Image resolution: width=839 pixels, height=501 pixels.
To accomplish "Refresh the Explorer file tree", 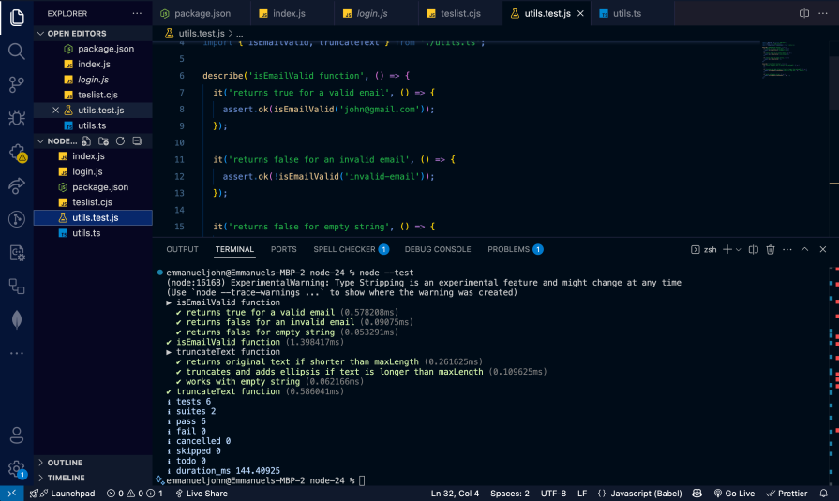I will (x=120, y=141).
